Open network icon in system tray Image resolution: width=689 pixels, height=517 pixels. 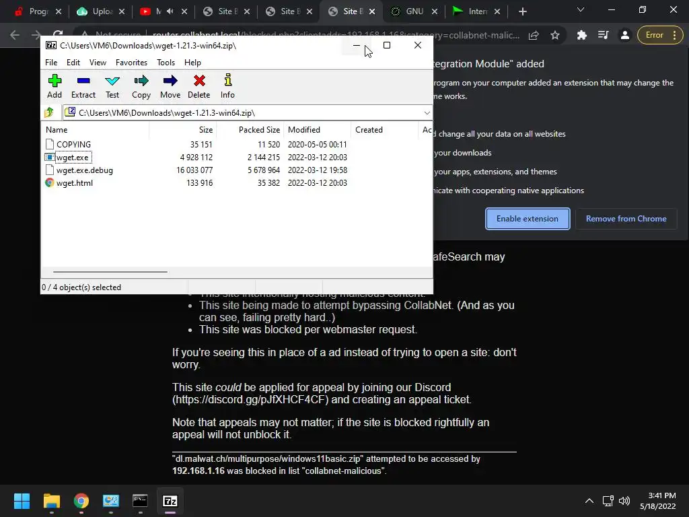(x=608, y=501)
